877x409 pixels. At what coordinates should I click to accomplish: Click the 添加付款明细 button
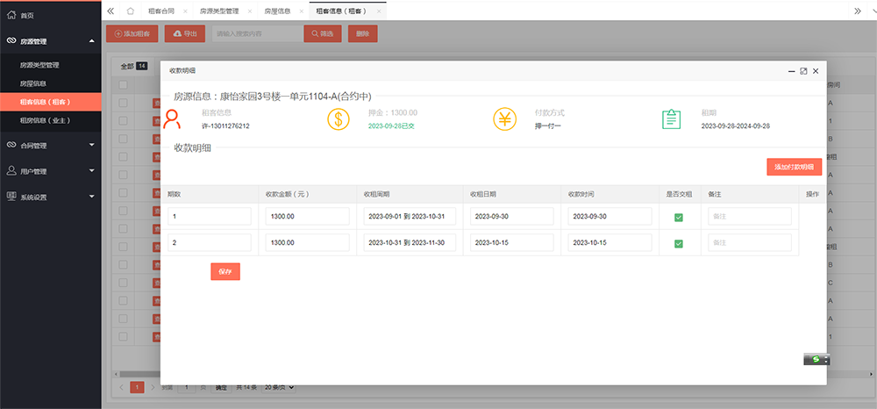click(x=794, y=167)
